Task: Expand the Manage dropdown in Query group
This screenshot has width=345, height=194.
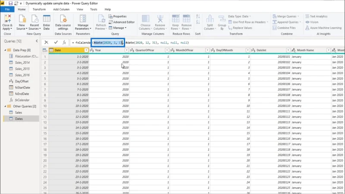Action: pos(117,28)
